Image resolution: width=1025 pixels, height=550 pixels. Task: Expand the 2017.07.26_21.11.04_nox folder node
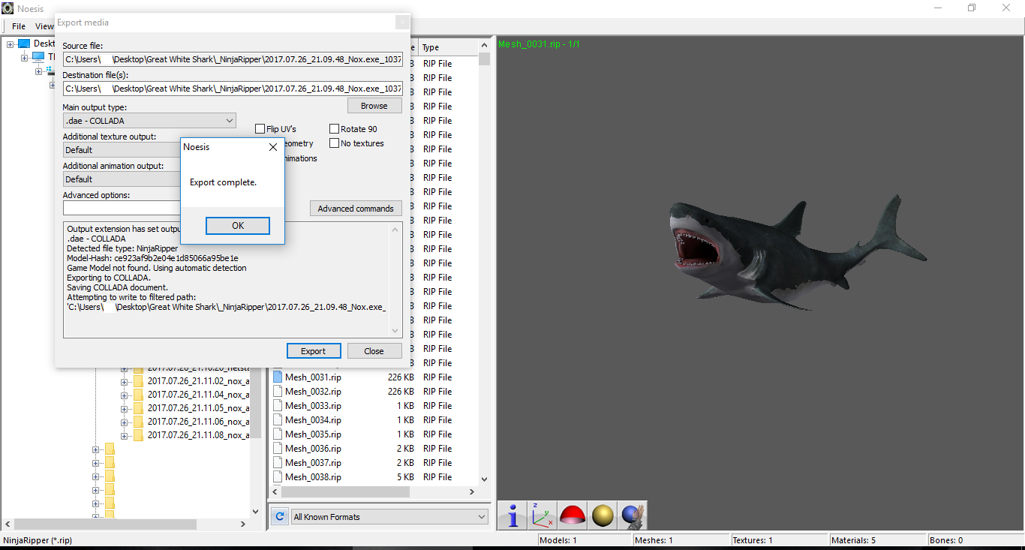[125, 395]
